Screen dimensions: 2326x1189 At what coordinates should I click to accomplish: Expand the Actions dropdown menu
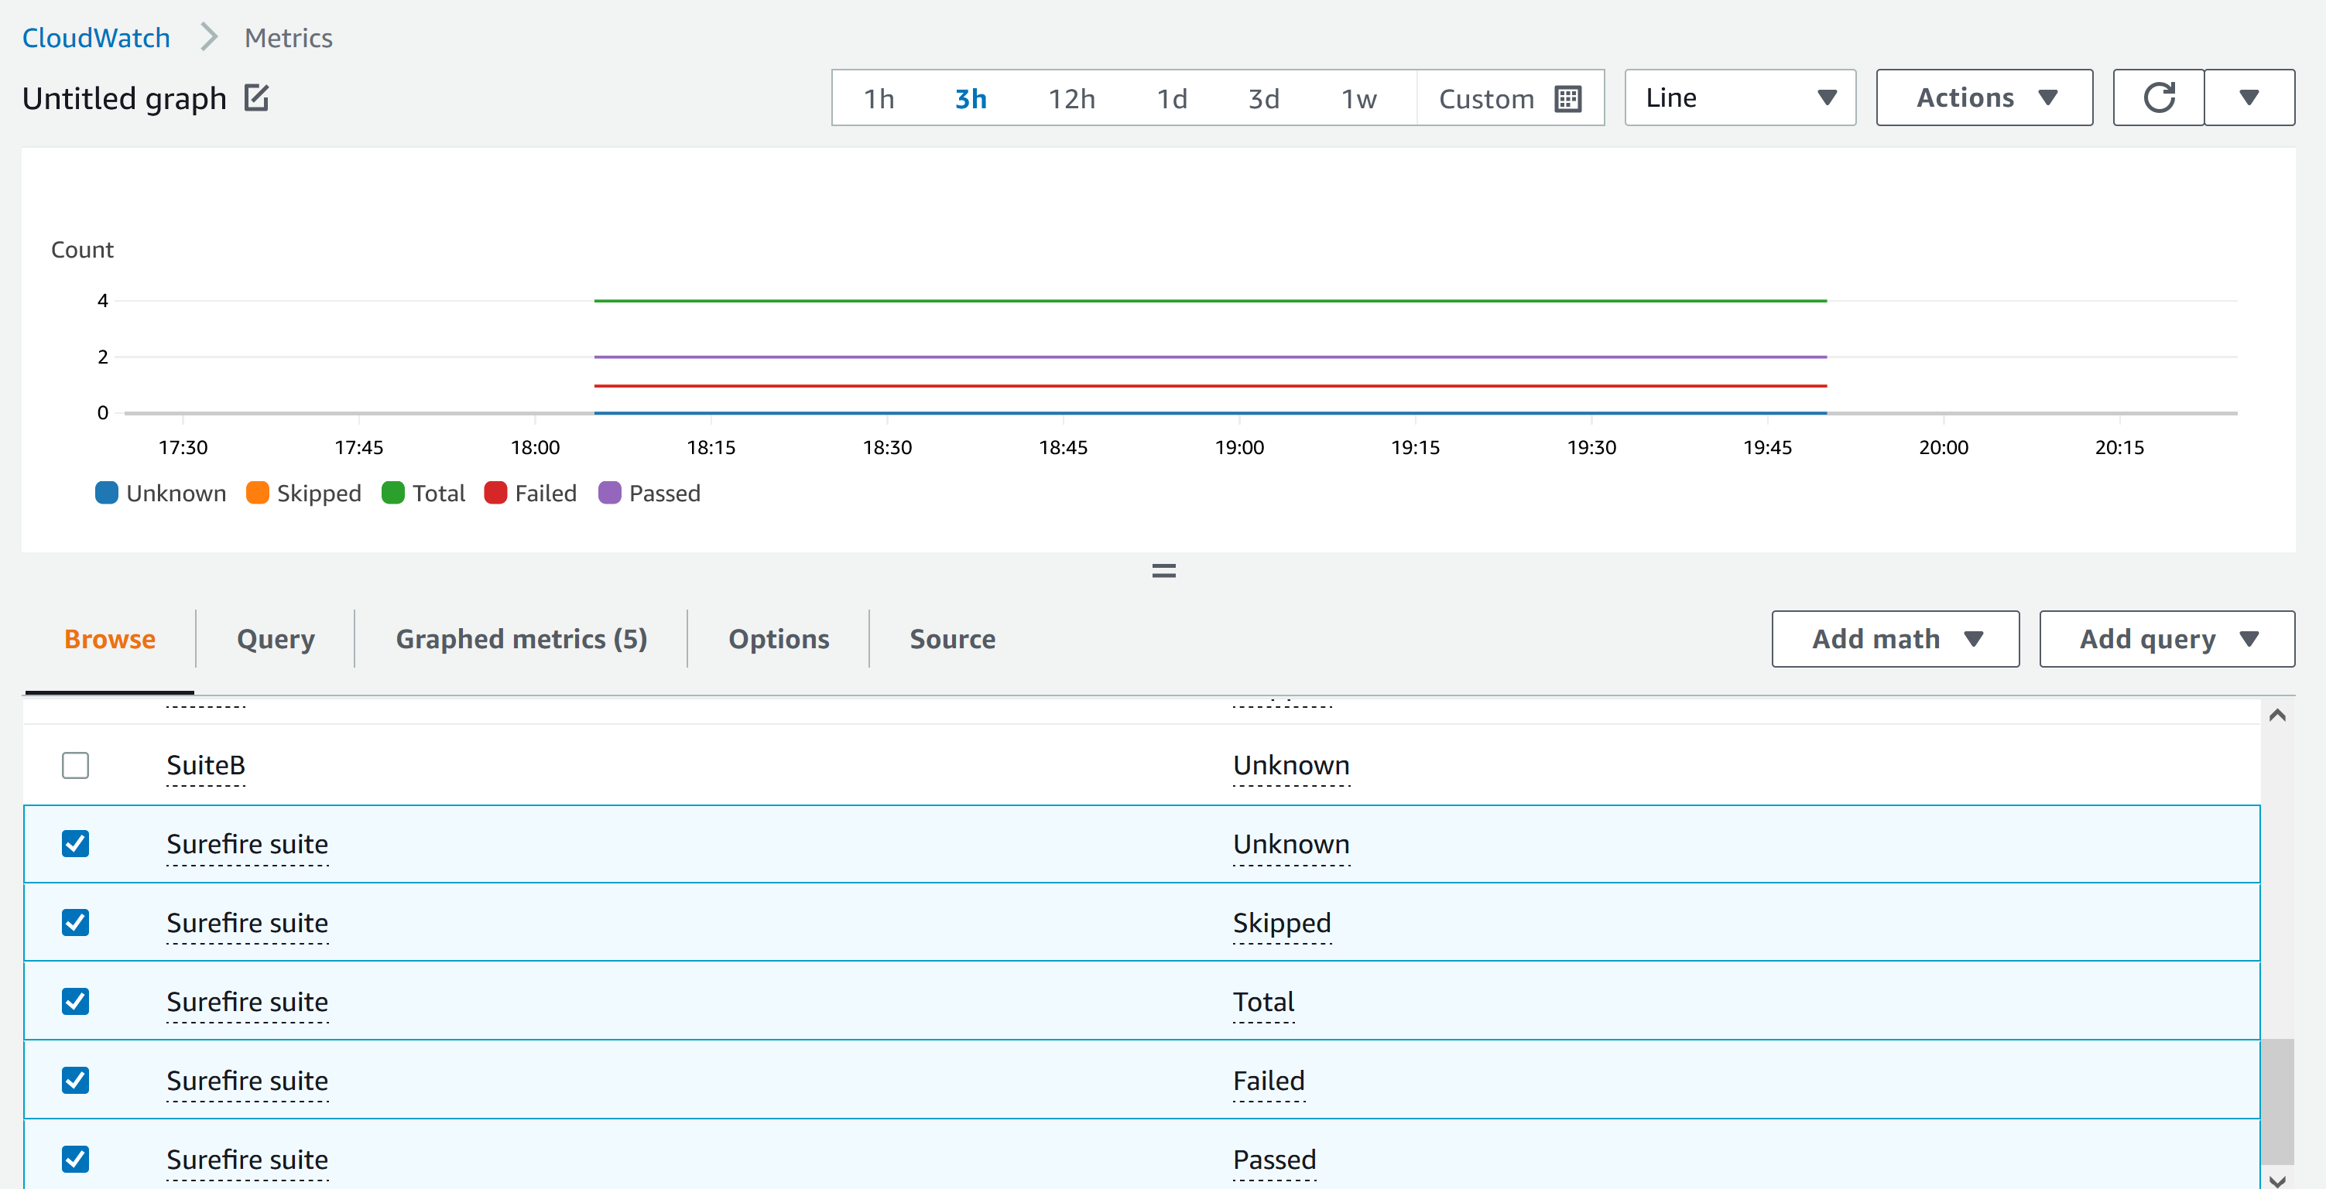pyautogui.click(x=1984, y=97)
